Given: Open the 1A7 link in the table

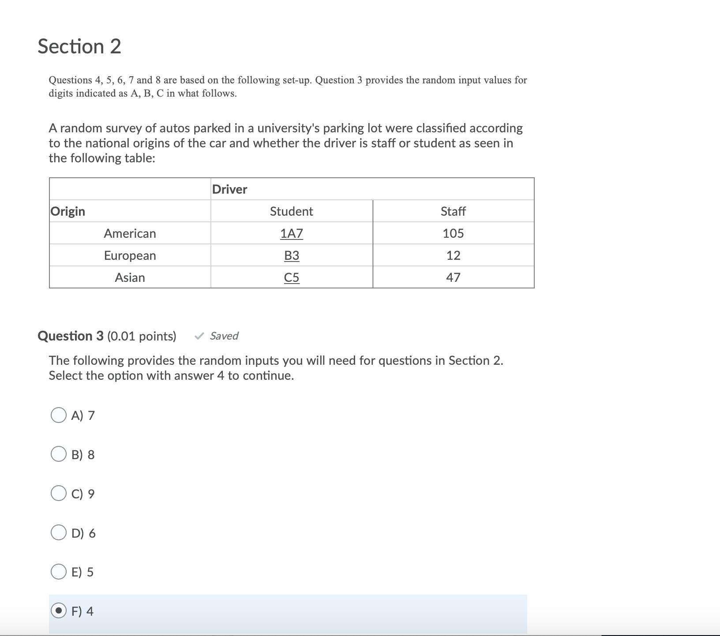Looking at the screenshot, I should (x=291, y=234).
